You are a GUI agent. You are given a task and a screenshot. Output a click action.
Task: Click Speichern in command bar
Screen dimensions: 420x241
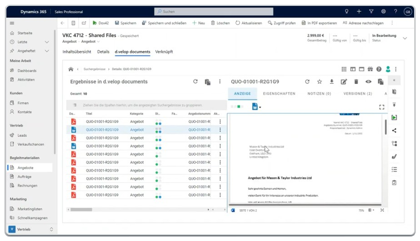[125, 23]
